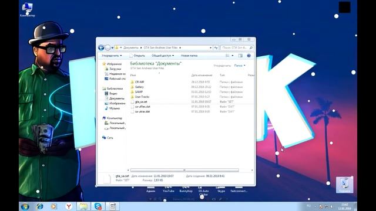
Task: Open the Windows Start menu
Action: click(x=25, y=206)
